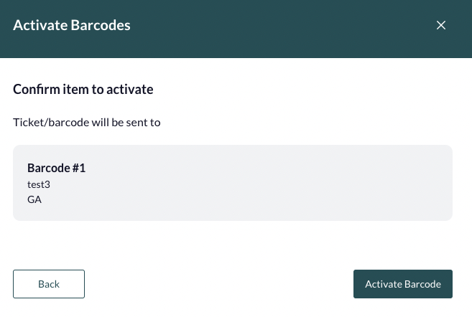Viewport: 472px width, 317px height.
Task: Click the '#1' number in the barcode title
Action: pos(79,168)
